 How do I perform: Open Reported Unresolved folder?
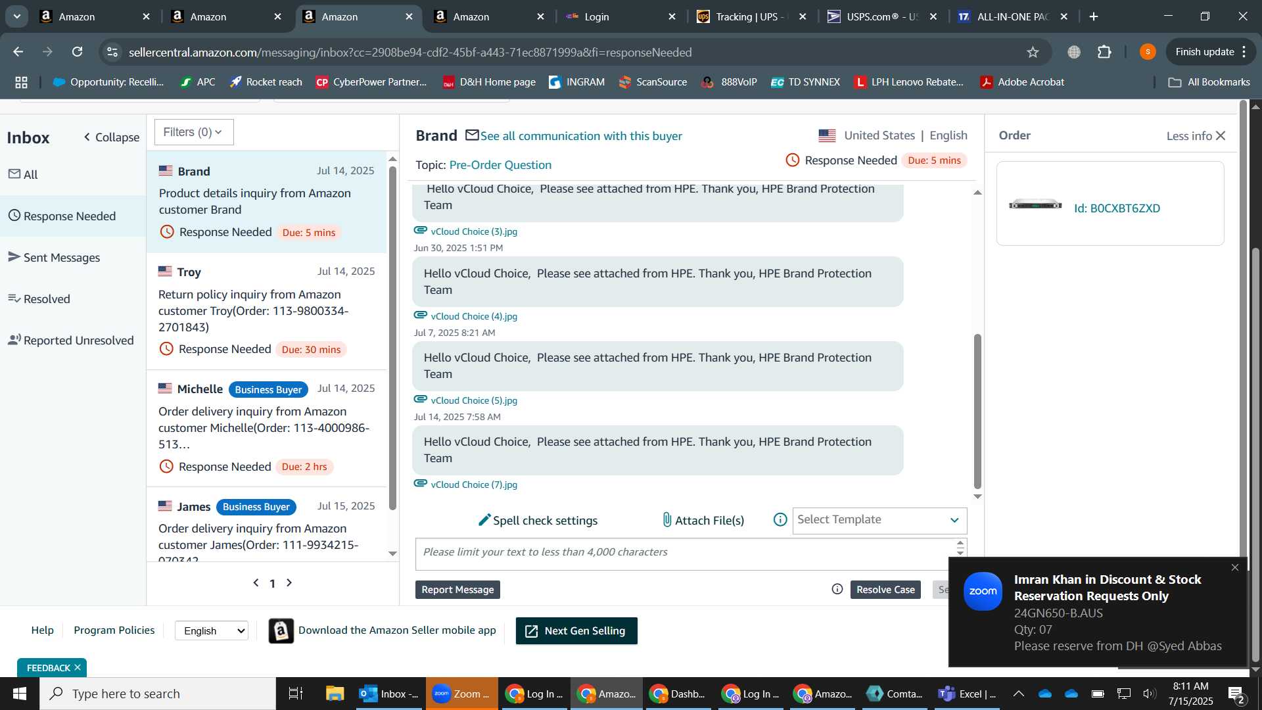[71, 341]
